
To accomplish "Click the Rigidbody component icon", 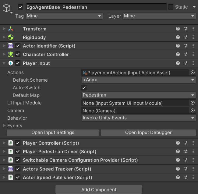I will [11, 37].
